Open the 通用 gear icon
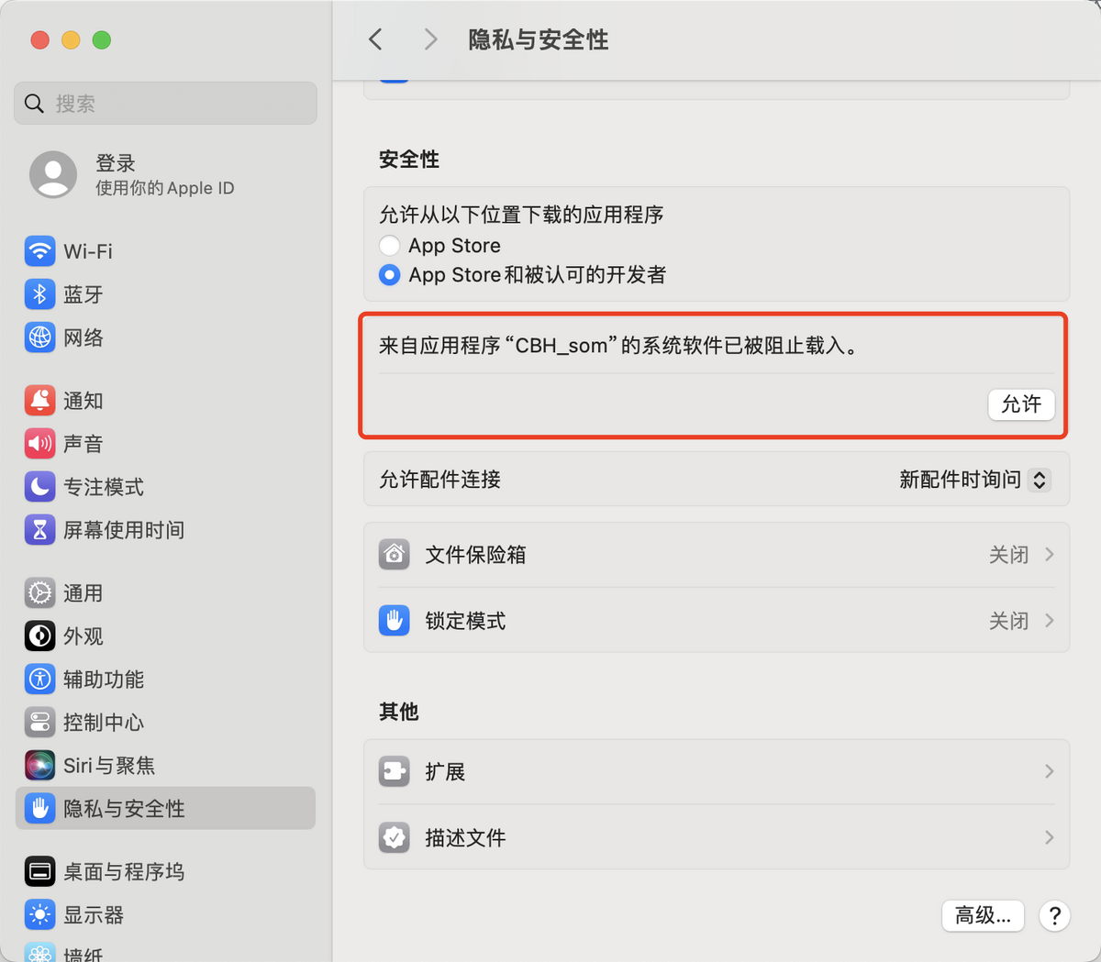Viewport: 1101px width, 962px height. click(39, 593)
